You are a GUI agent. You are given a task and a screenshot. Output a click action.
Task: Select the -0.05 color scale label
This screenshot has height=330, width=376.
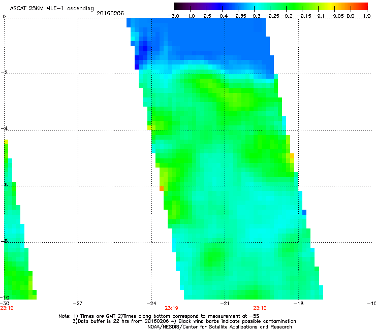[337, 16]
